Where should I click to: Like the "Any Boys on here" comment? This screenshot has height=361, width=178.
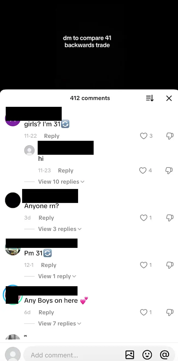144,312
